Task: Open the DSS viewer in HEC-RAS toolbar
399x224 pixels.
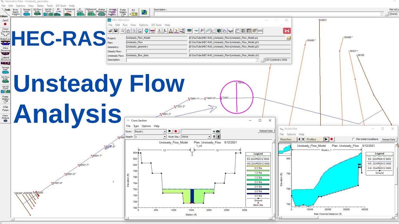Action: pos(260,31)
